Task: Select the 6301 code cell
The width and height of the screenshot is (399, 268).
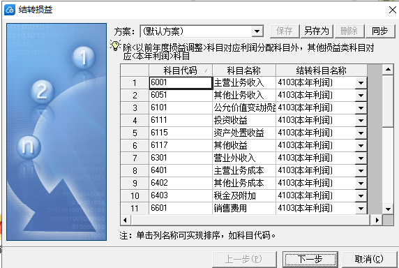Action: [x=181, y=158]
